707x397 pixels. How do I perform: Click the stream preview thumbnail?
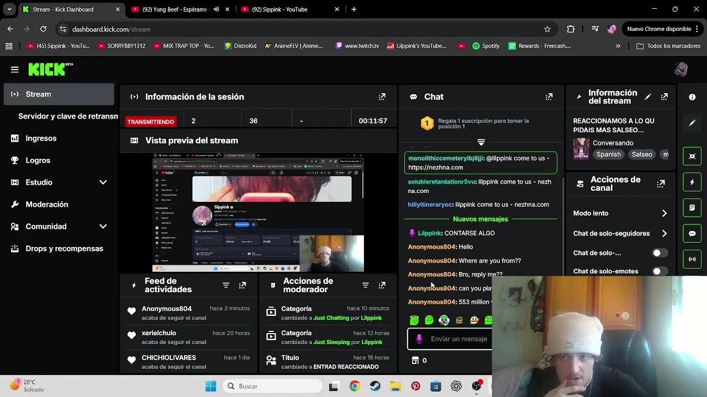(258, 213)
